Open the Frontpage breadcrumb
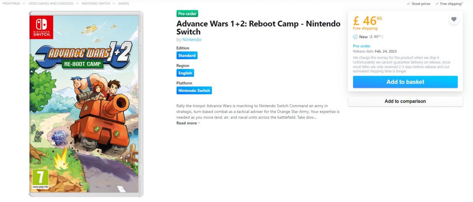 click(x=11, y=4)
